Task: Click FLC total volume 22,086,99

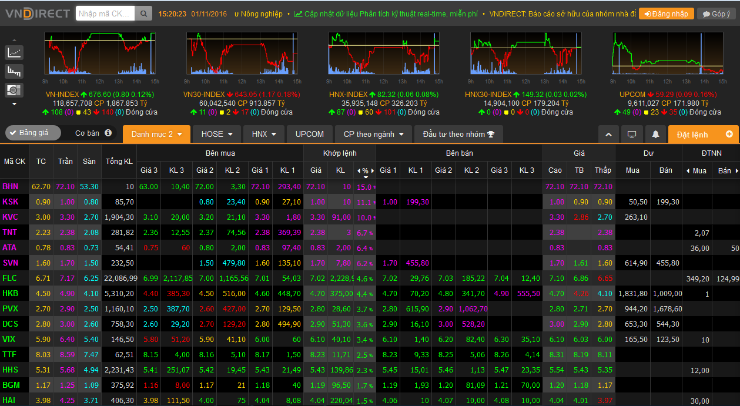Action: point(120,278)
